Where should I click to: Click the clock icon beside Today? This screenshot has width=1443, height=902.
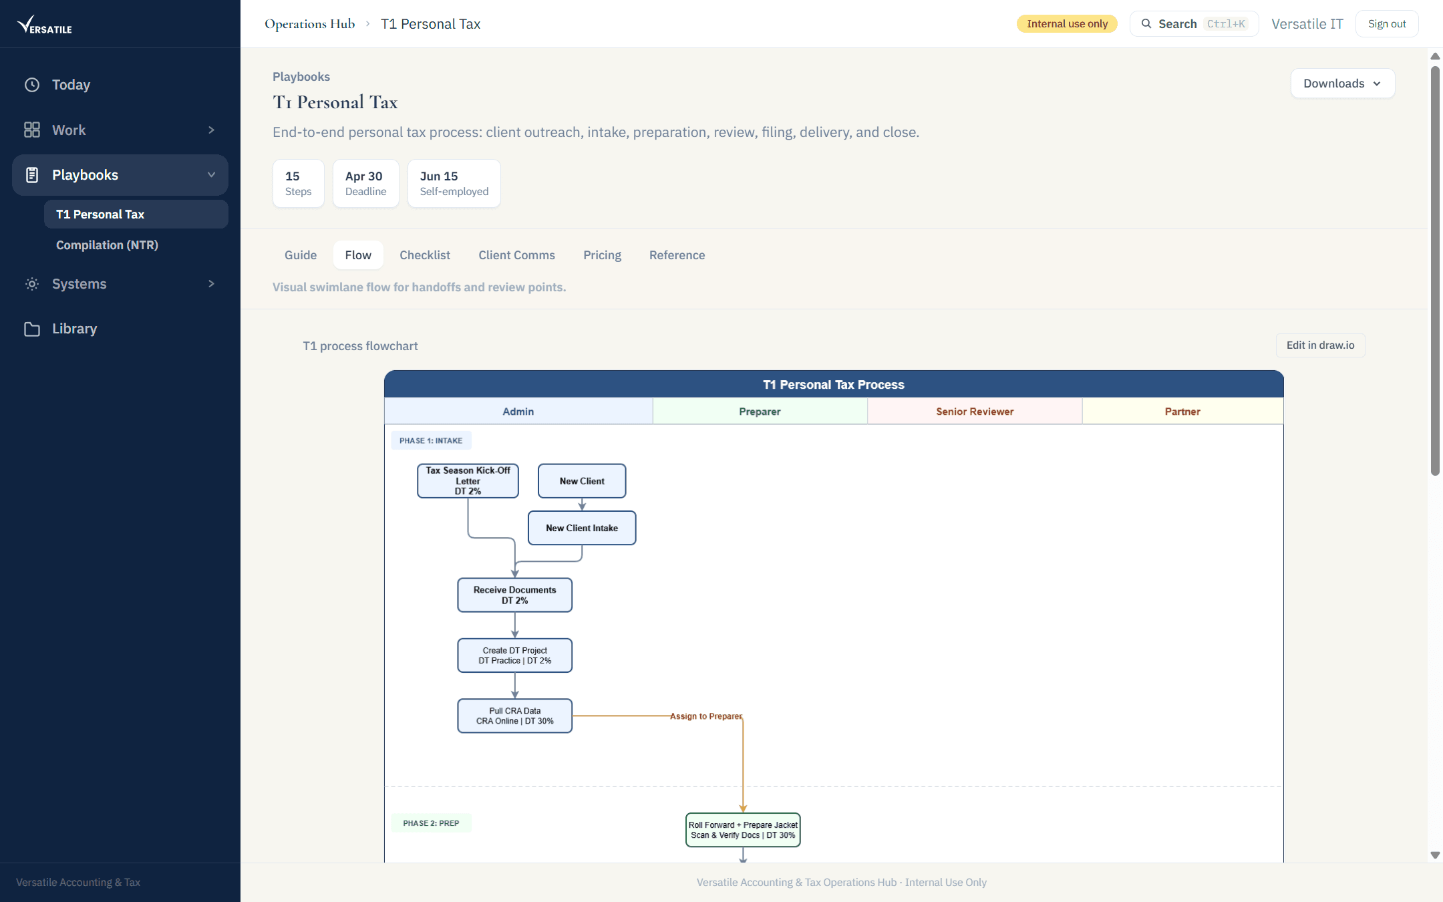(32, 85)
